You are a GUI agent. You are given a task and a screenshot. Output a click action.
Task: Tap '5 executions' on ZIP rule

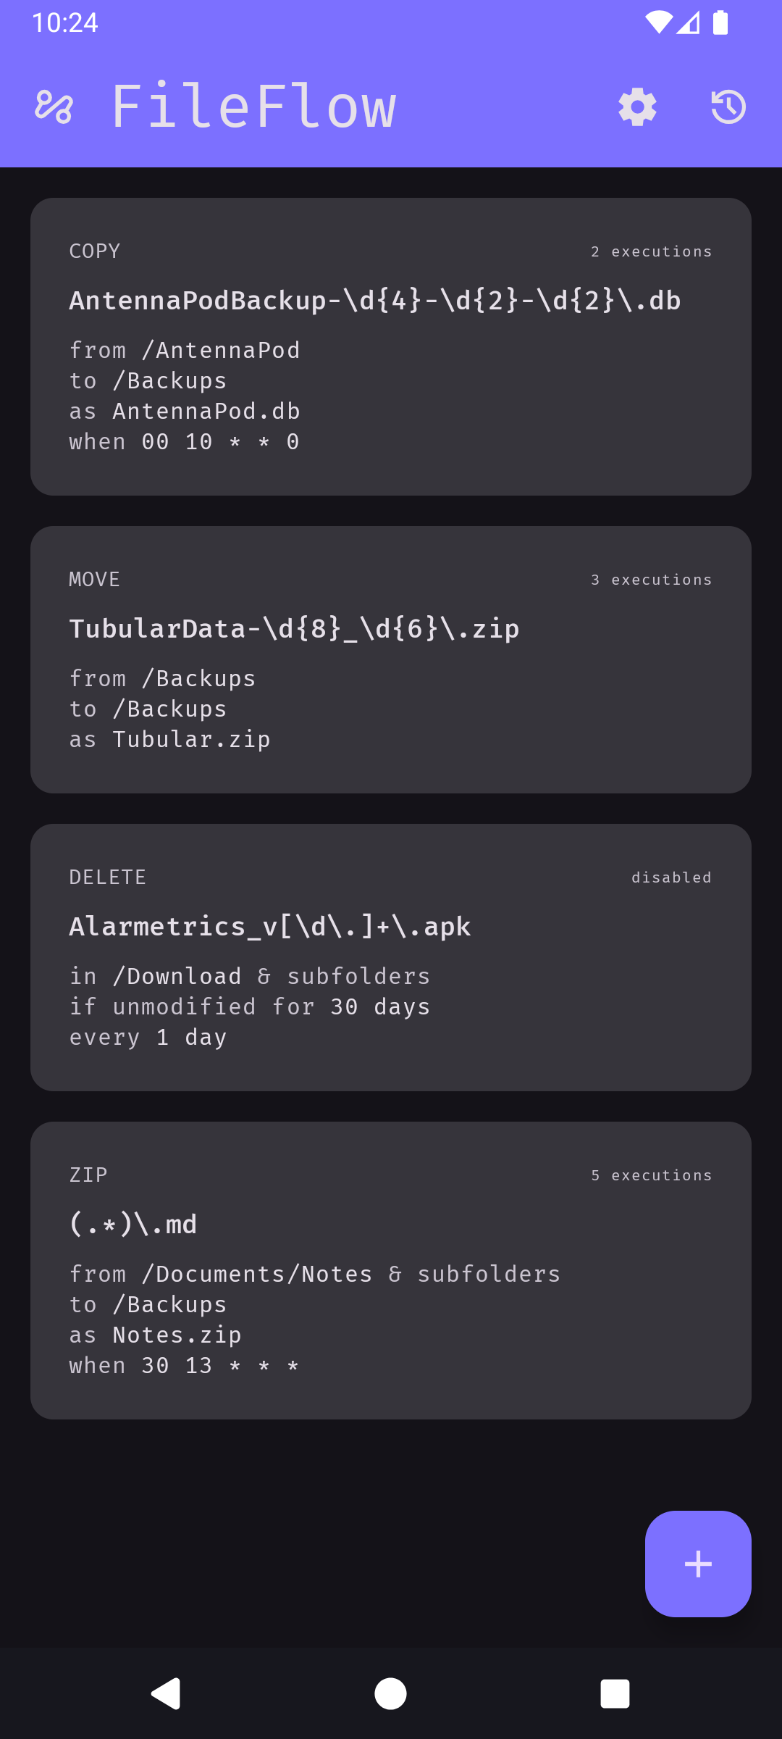(x=651, y=1175)
